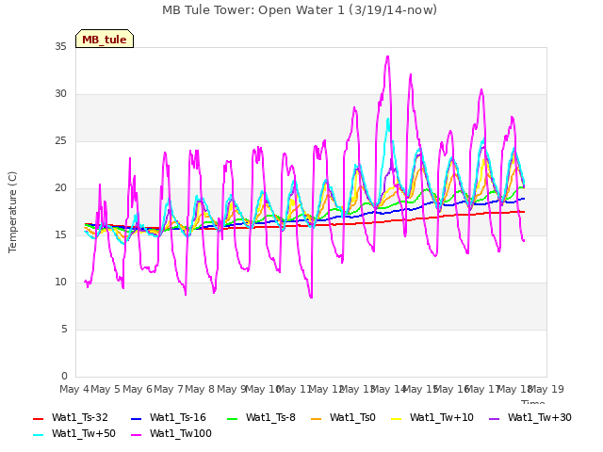Click the 20 y-axis tick label
The width and height of the screenshot is (603, 452).
click(60, 188)
